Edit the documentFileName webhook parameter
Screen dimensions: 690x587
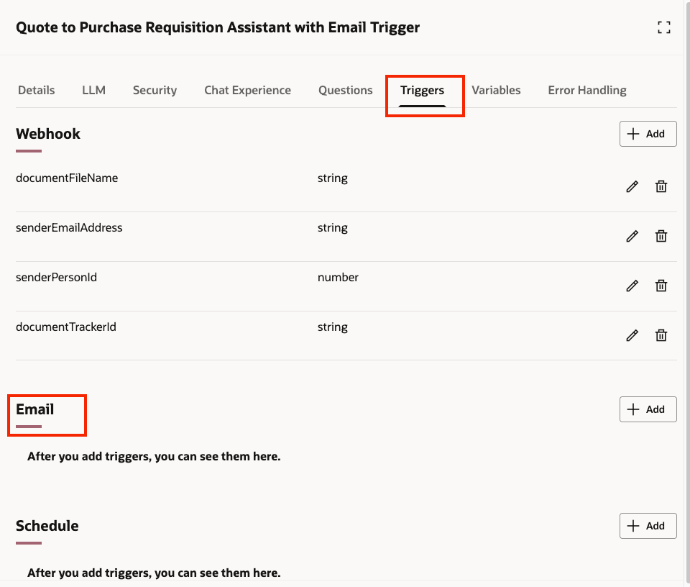click(632, 187)
